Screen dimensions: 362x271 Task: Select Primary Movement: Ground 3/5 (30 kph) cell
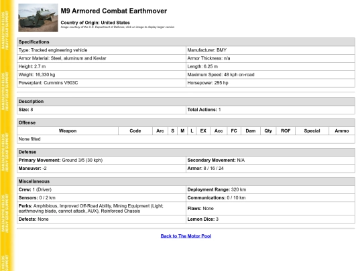tap(101, 160)
